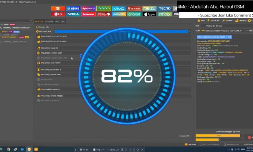Open the META tab
Screen dimensions: 253x152
click(x=57, y=21)
